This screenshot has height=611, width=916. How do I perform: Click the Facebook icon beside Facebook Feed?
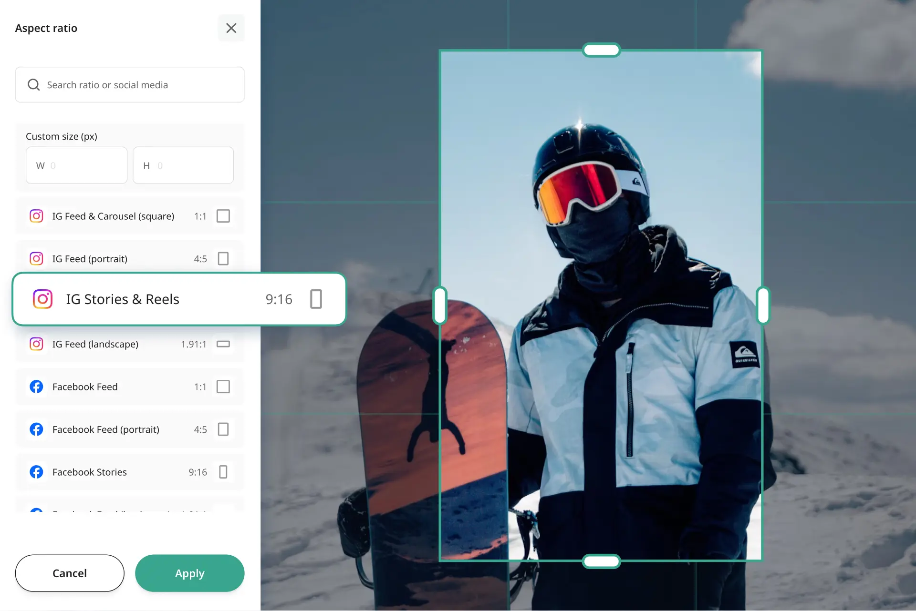[36, 387]
